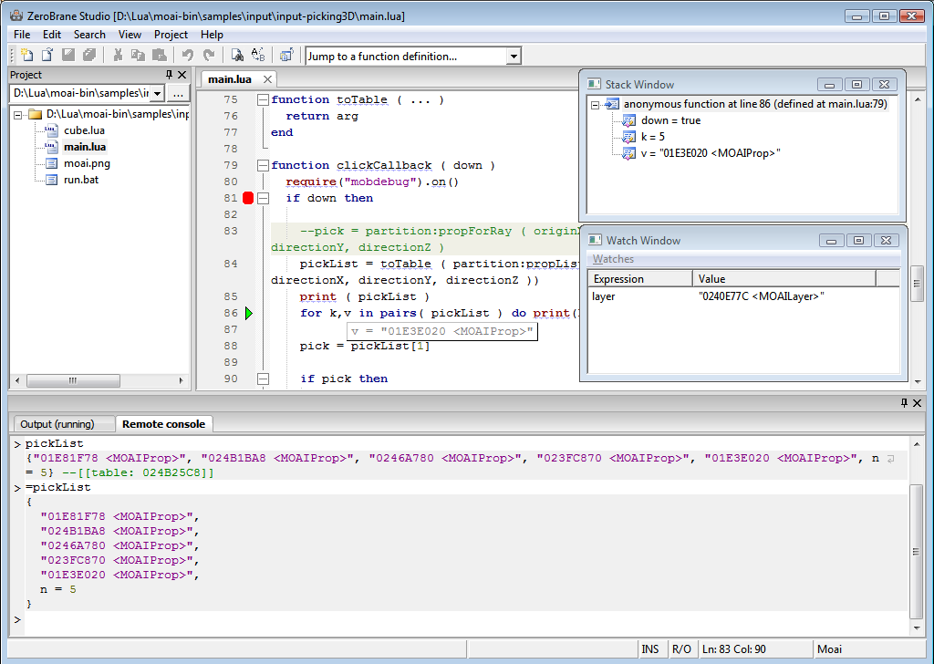Click the New file toolbar icon
Image resolution: width=934 pixels, height=664 pixels.
coord(26,56)
